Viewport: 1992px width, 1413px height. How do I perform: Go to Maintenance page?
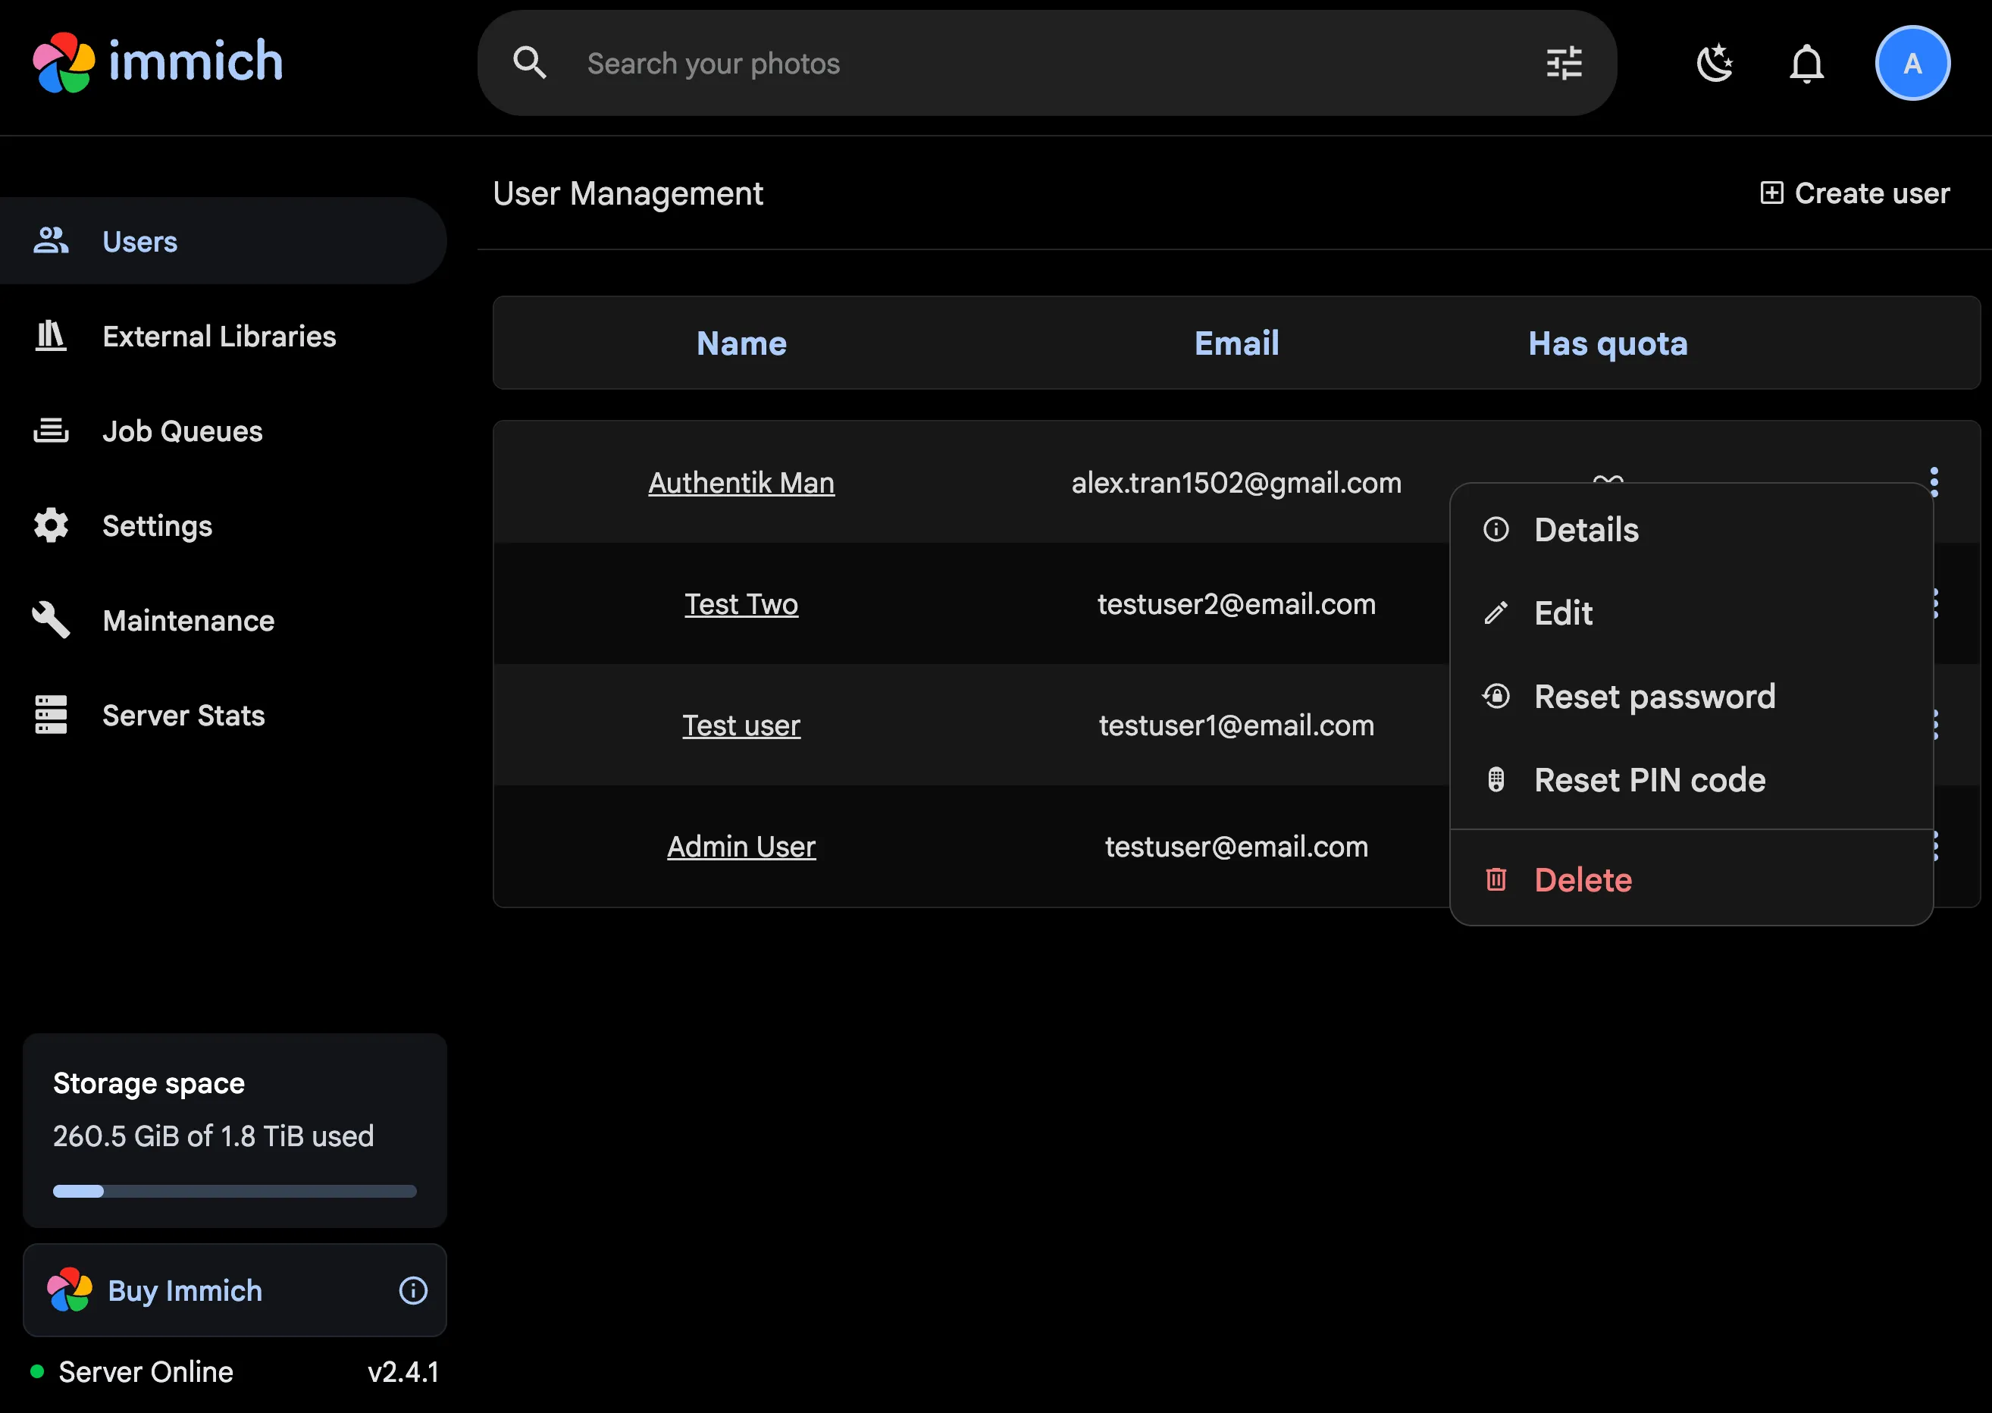click(188, 620)
